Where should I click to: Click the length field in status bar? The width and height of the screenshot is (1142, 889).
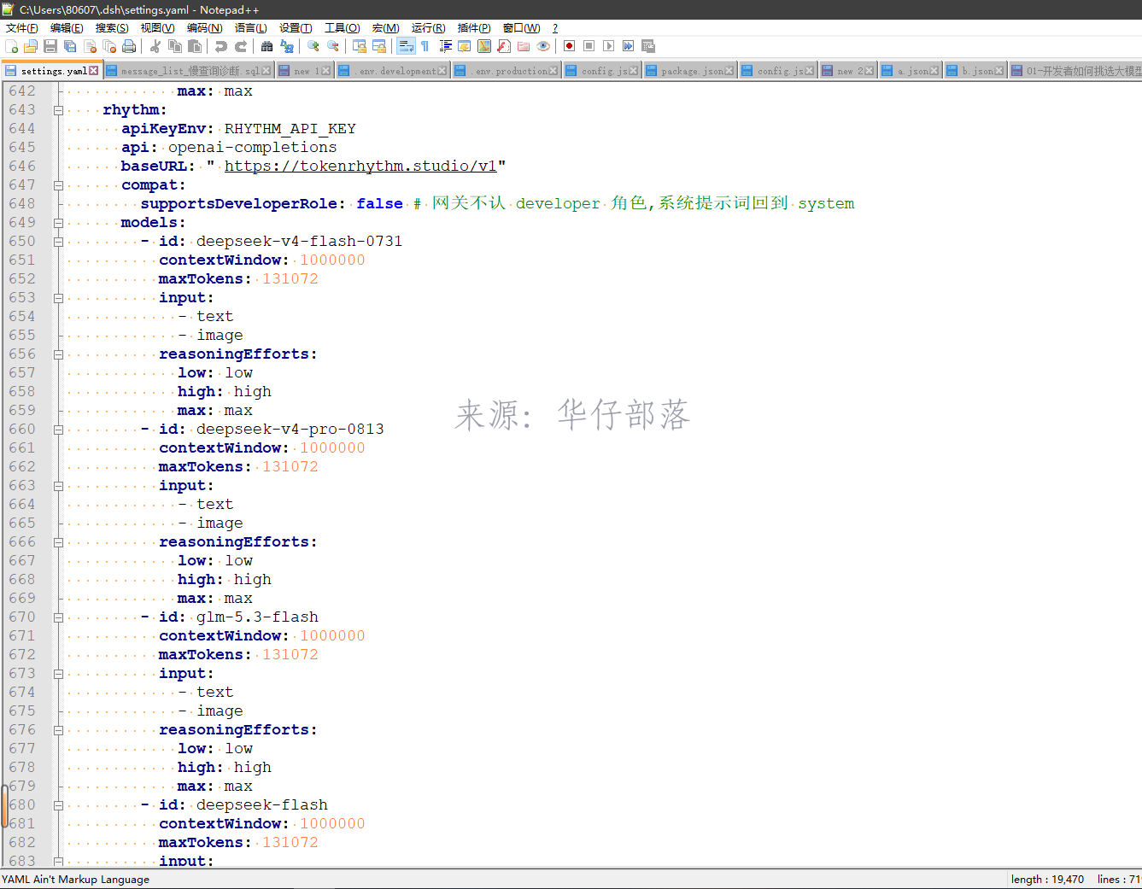[x=1047, y=880]
